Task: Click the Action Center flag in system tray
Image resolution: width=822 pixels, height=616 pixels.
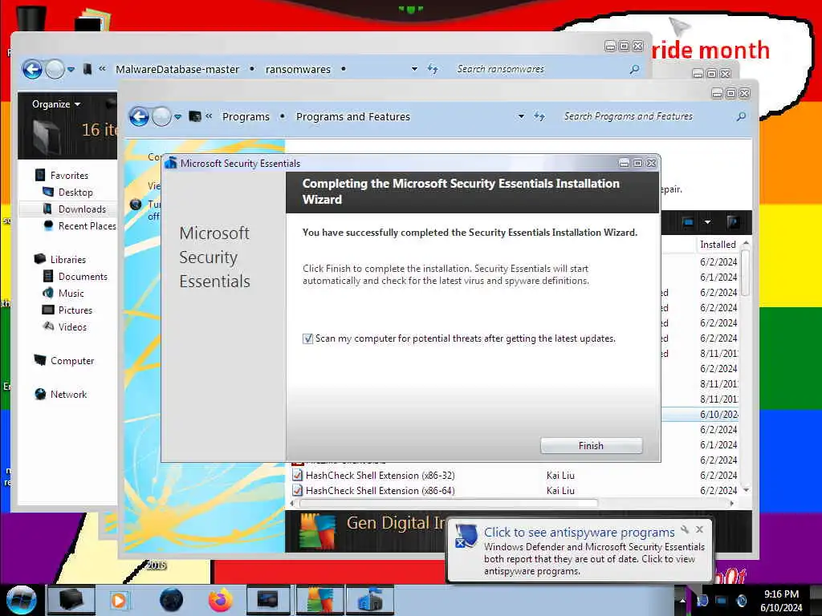Action: pyautogui.click(x=702, y=600)
